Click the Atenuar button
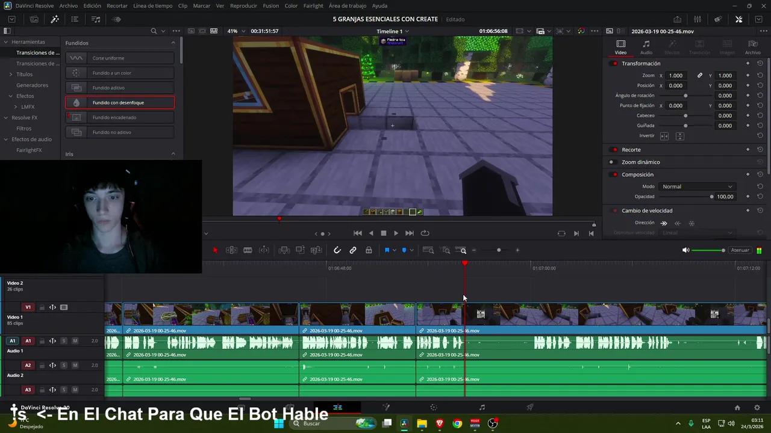Viewport: 771px width, 433px height. (740, 250)
